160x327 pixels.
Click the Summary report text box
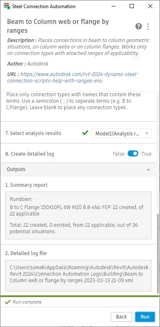click(x=78, y=215)
